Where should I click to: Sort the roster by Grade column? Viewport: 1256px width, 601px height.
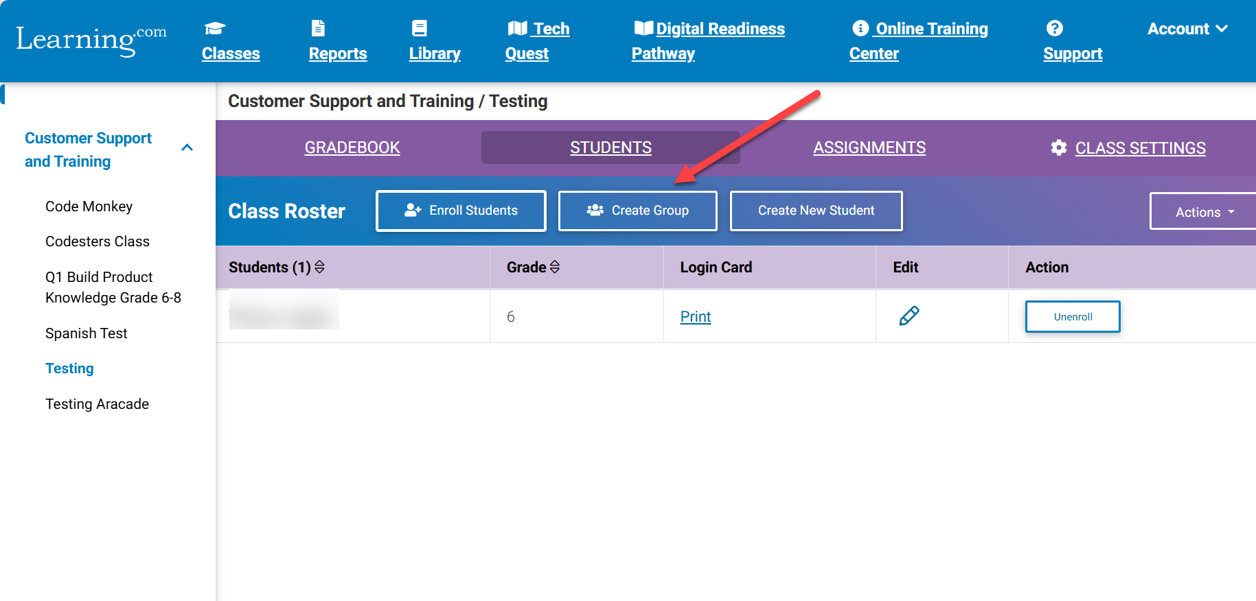[x=555, y=267]
